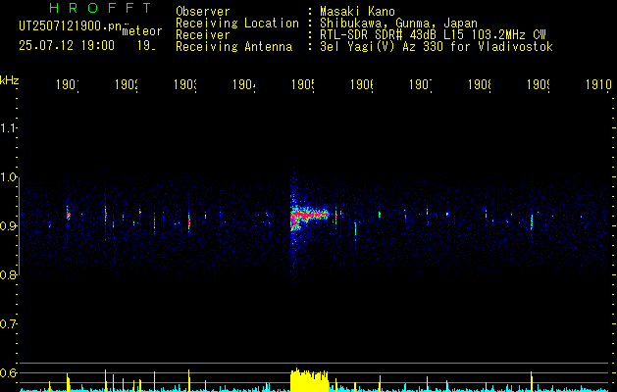Click the HROFFT title text
This screenshot has height=392, width=617.
101,8
